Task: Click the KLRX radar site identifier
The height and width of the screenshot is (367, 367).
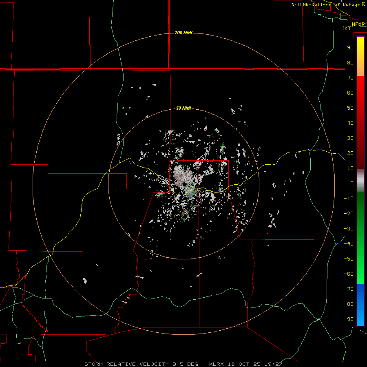Action: point(217,364)
